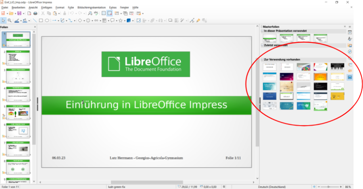Open the symbol shapes smiley dropdown arrow
This screenshot has height=189, width=363.
92,20
